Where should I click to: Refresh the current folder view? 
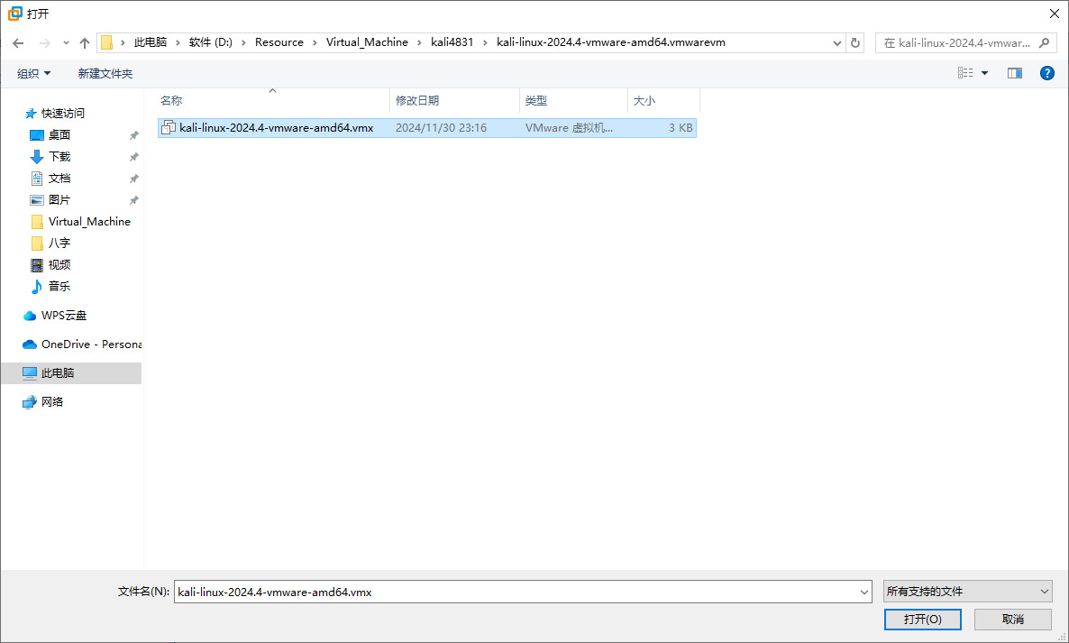coord(854,42)
